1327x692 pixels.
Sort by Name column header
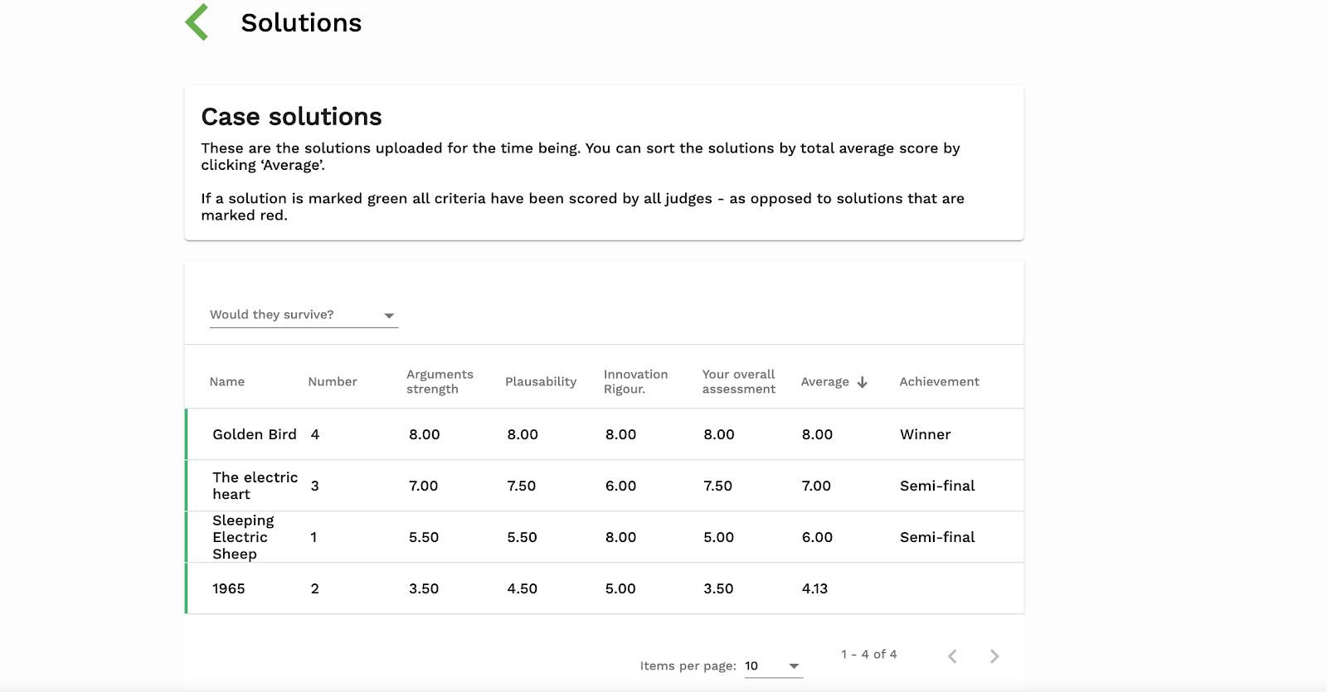[x=226, y=382]
